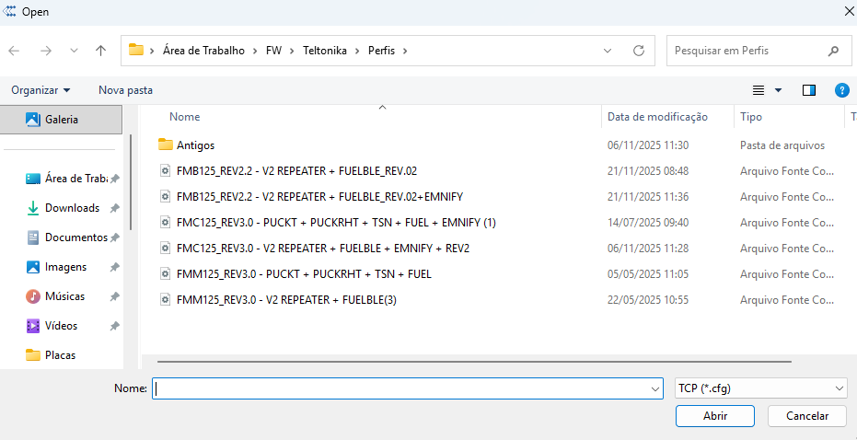The image size is (857, 440).
Task: Open the Organizar menu
Action: point(41,90)
